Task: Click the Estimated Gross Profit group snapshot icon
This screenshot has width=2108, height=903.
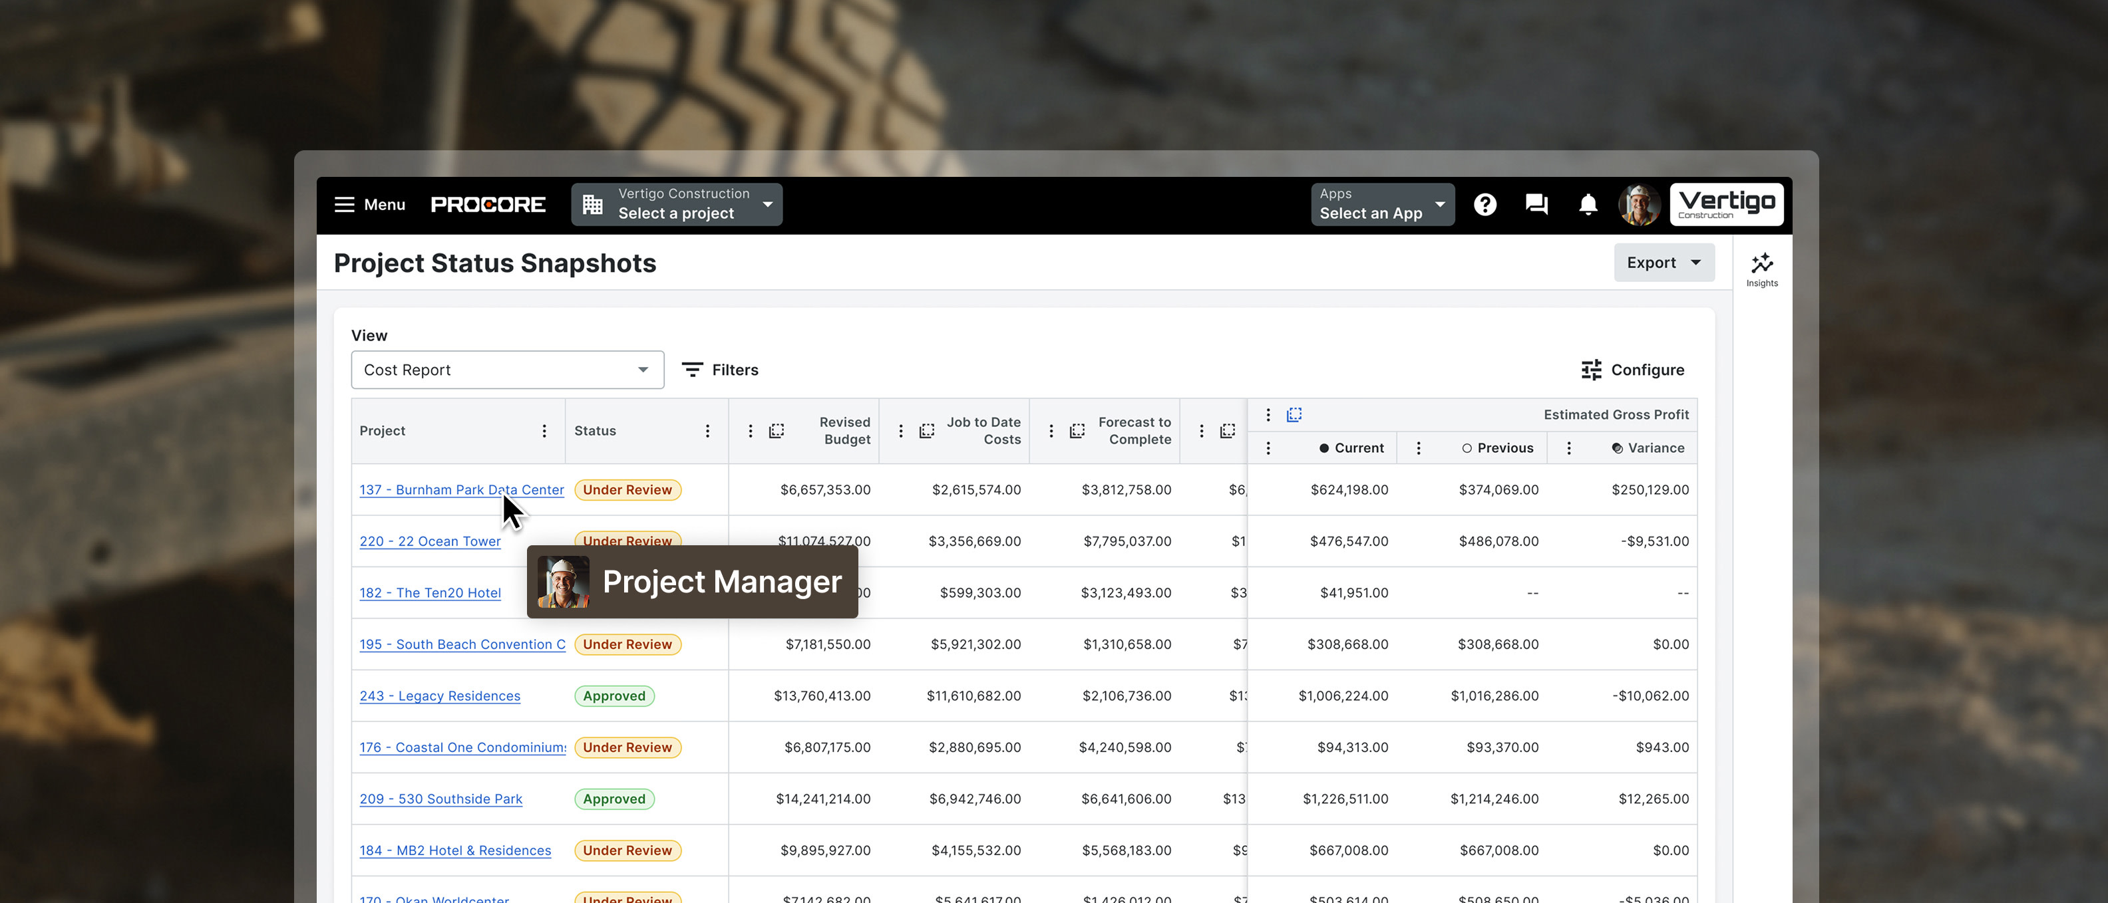Action: 1294,415
